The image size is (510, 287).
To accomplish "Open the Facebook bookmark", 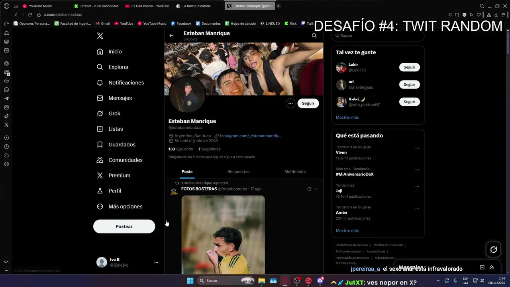I will point(181,24).
